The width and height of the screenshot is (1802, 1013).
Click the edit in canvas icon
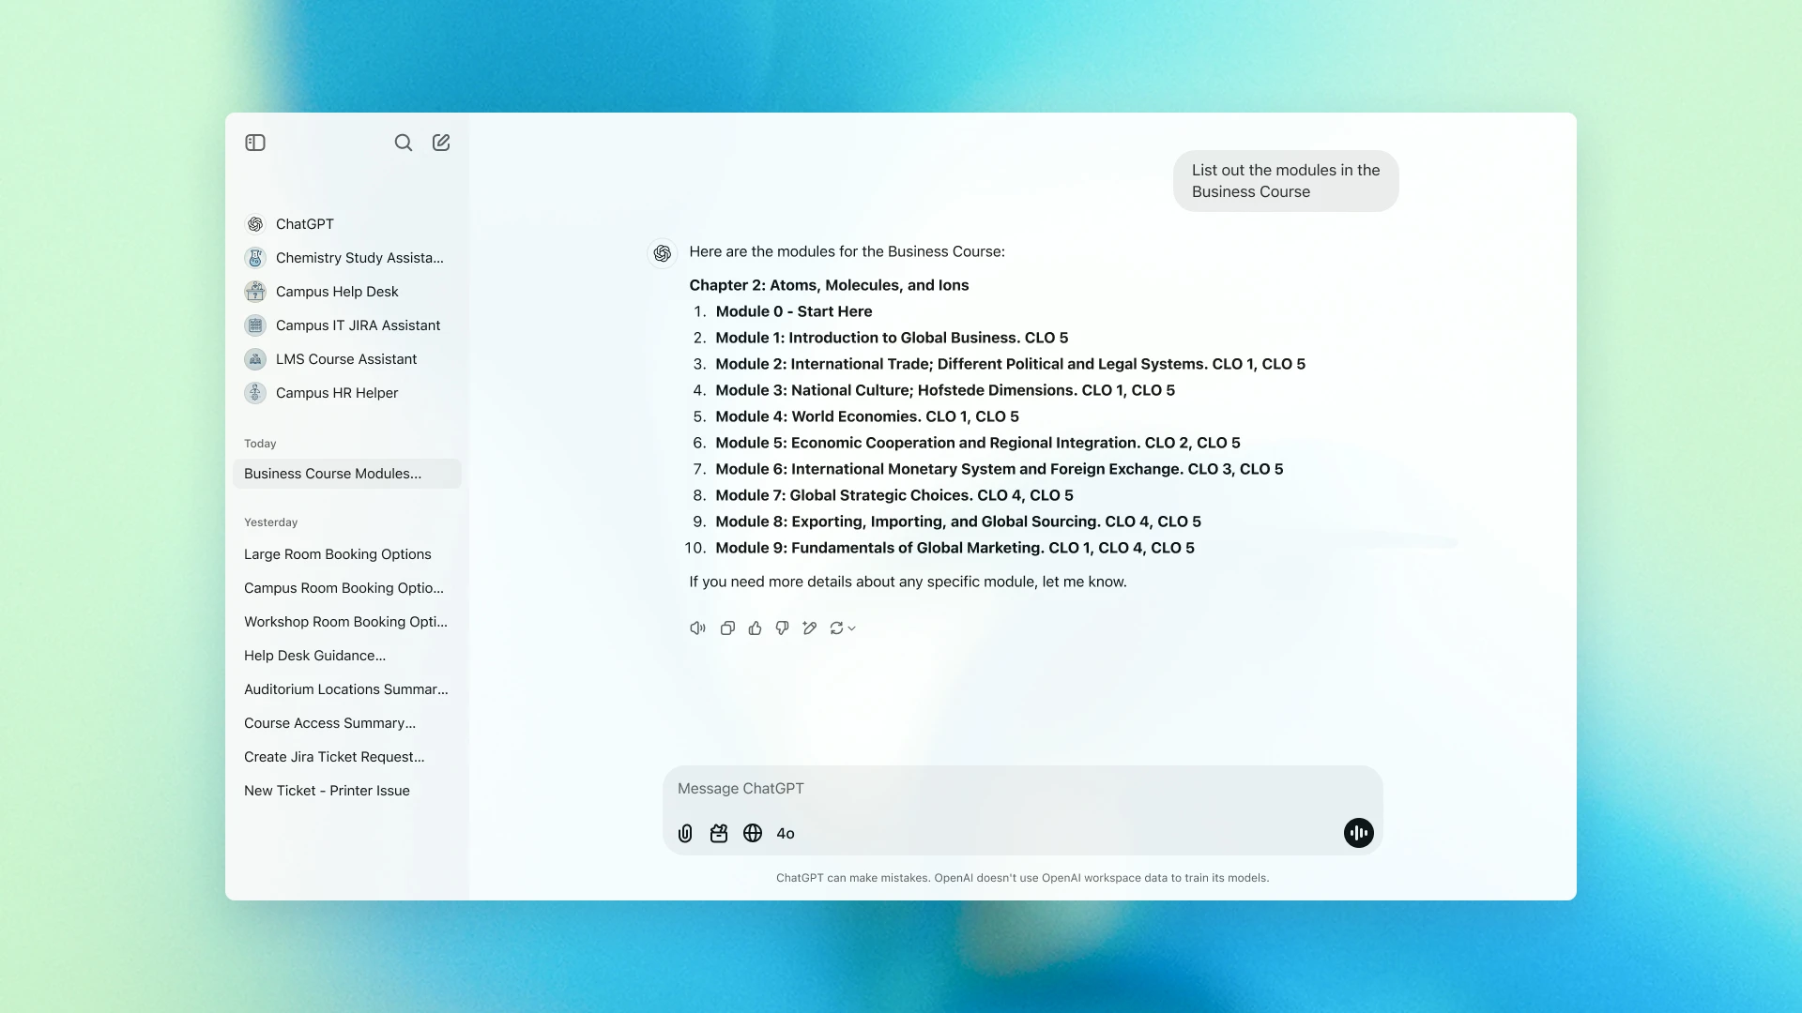click(x=810, y=628)
